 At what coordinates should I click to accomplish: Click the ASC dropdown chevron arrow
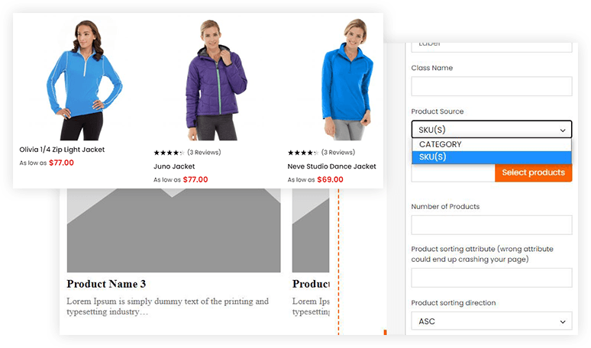[x=562, y=322]
